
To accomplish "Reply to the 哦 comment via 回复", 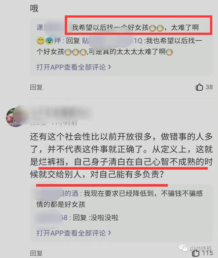I will 36,87.
